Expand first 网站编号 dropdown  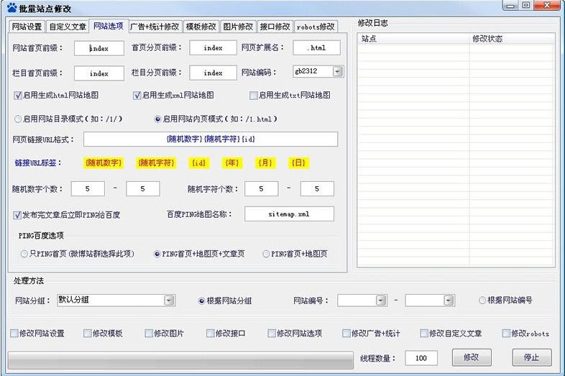[381, 301]
